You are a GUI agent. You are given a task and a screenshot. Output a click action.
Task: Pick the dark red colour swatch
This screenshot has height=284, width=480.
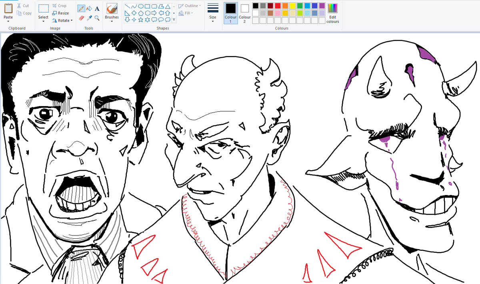tap(270, 6)
